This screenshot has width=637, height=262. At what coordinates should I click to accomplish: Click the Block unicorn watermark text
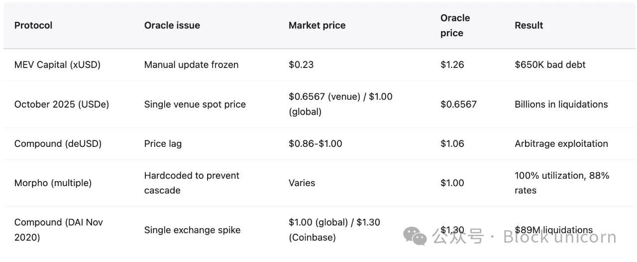pyautogui.click(x=559, y=237)
